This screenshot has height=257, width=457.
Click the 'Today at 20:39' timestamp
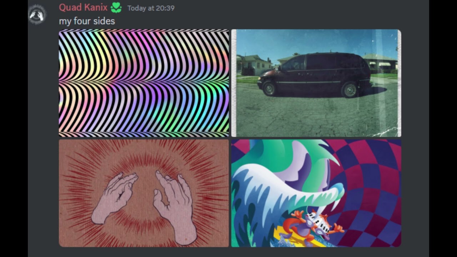(x=151, y=8)
